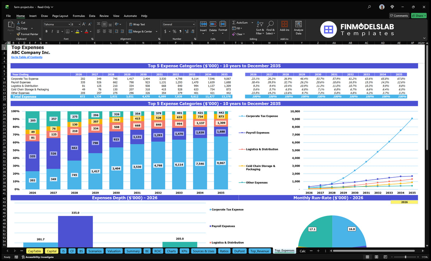431x261 pixels.
Task: Add a new sheet with the plus icon
Action: [x=318, y=251]
